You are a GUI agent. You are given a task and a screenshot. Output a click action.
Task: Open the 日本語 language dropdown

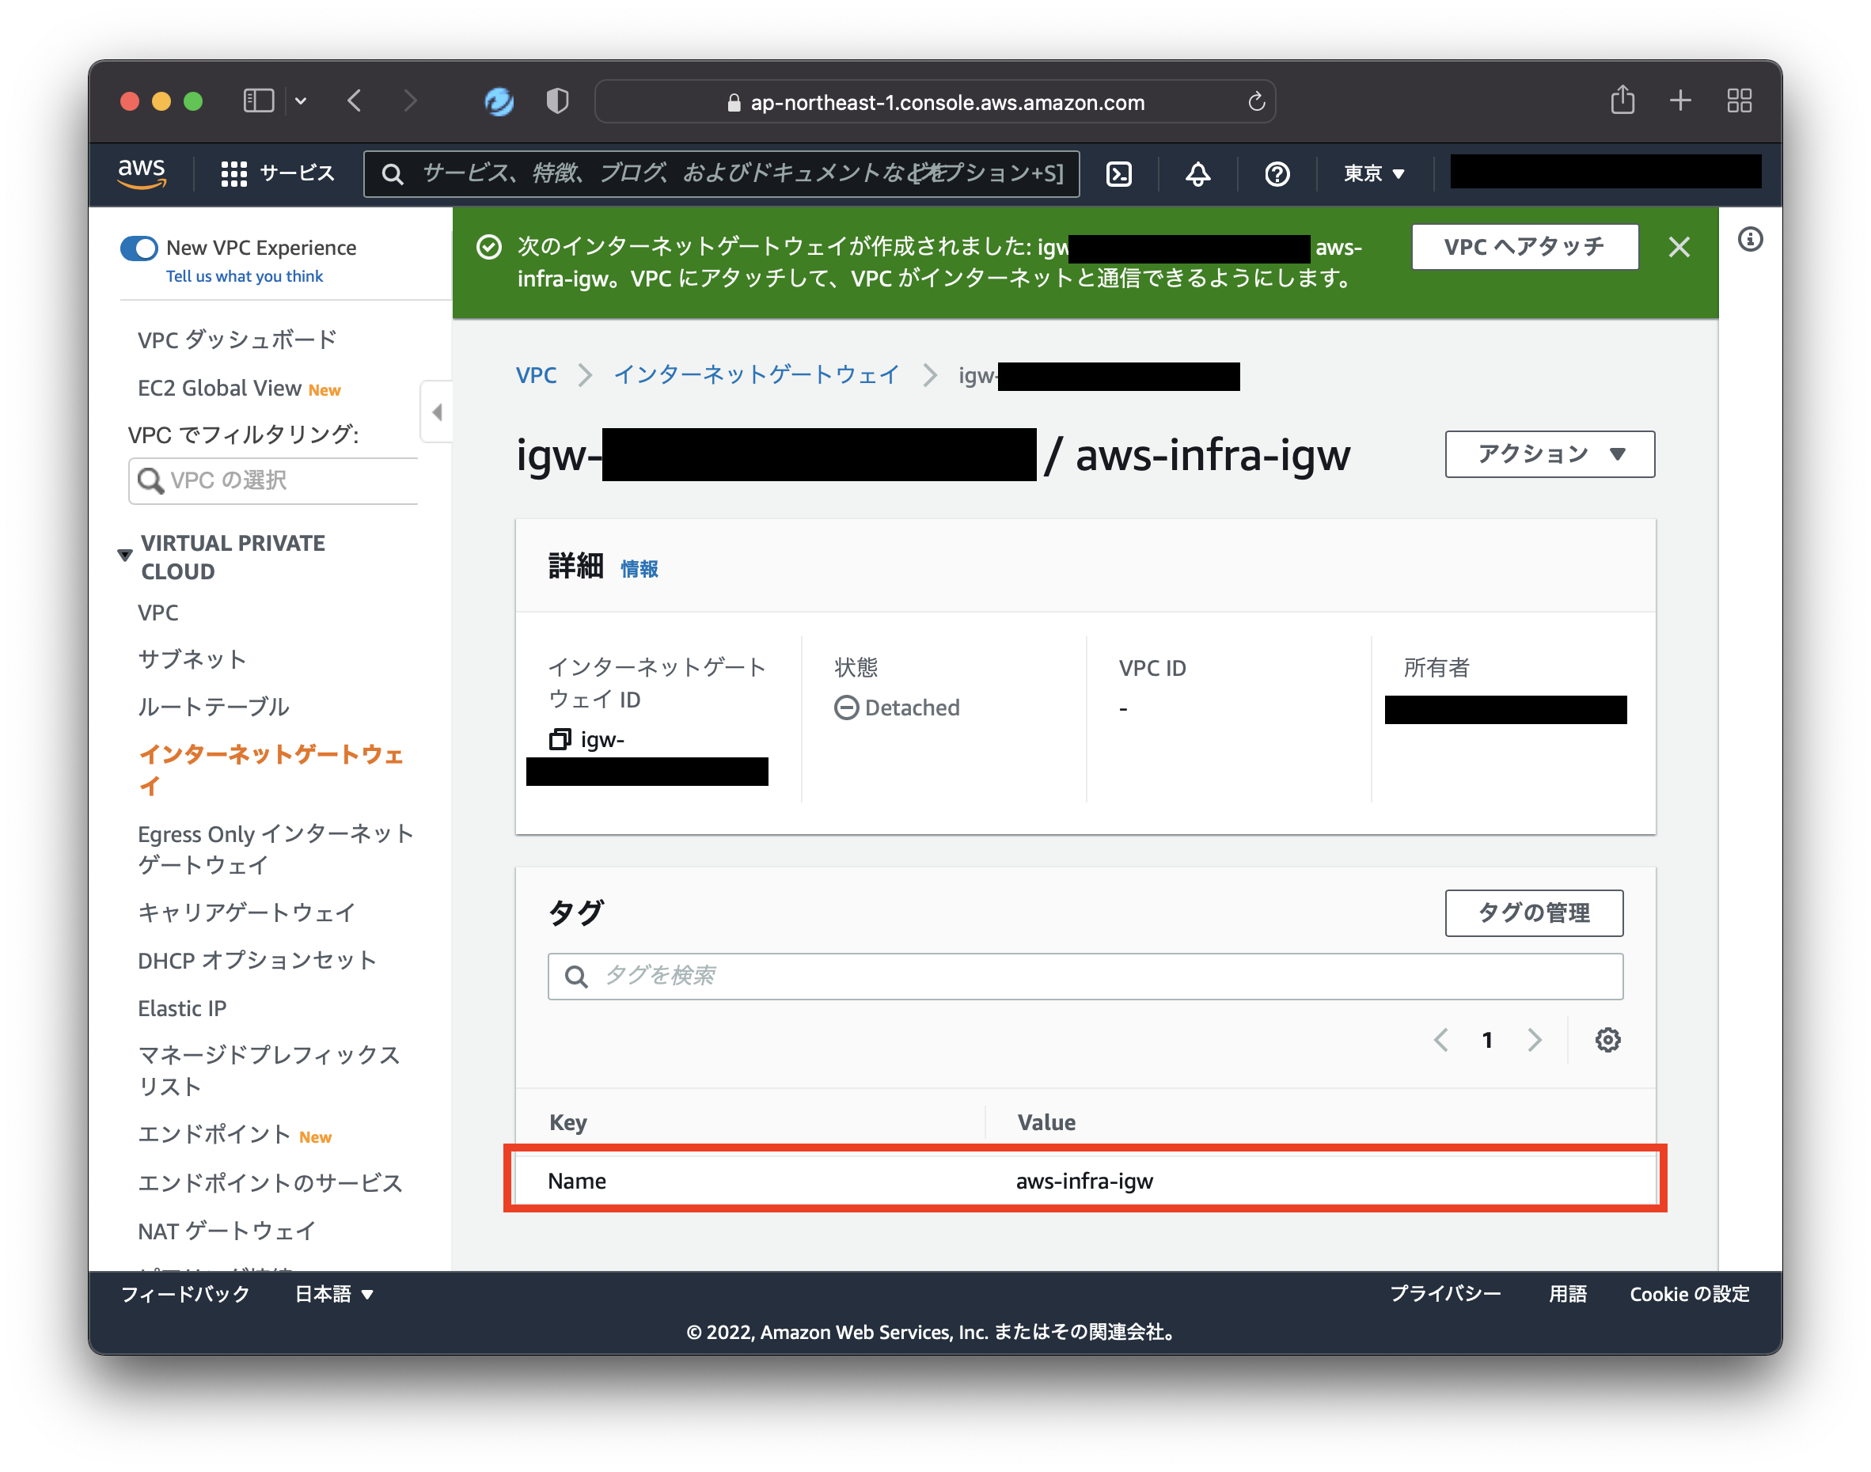coord(334,1294)
